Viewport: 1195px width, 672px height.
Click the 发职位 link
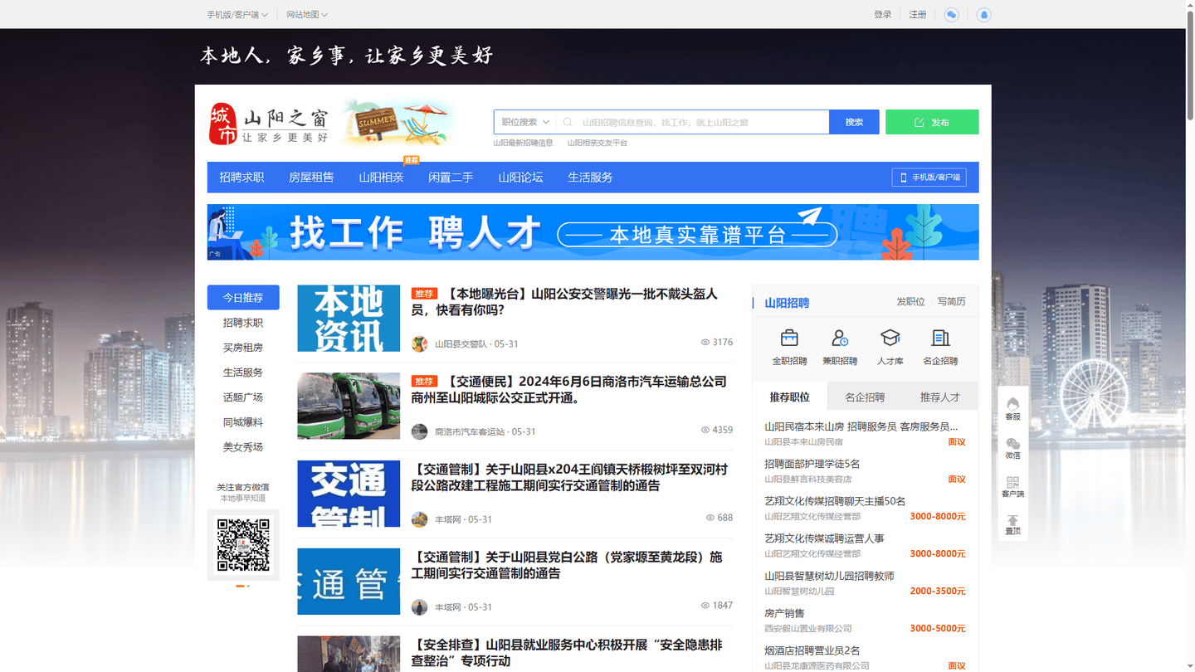coord(910,301)
